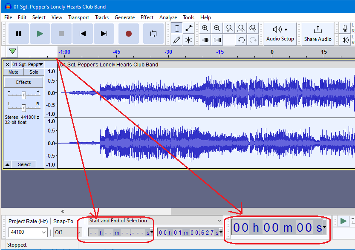Open the Select menu
The height and width of the screenshot is (250, 355).
pyautogui.click(x=39, y=17)
